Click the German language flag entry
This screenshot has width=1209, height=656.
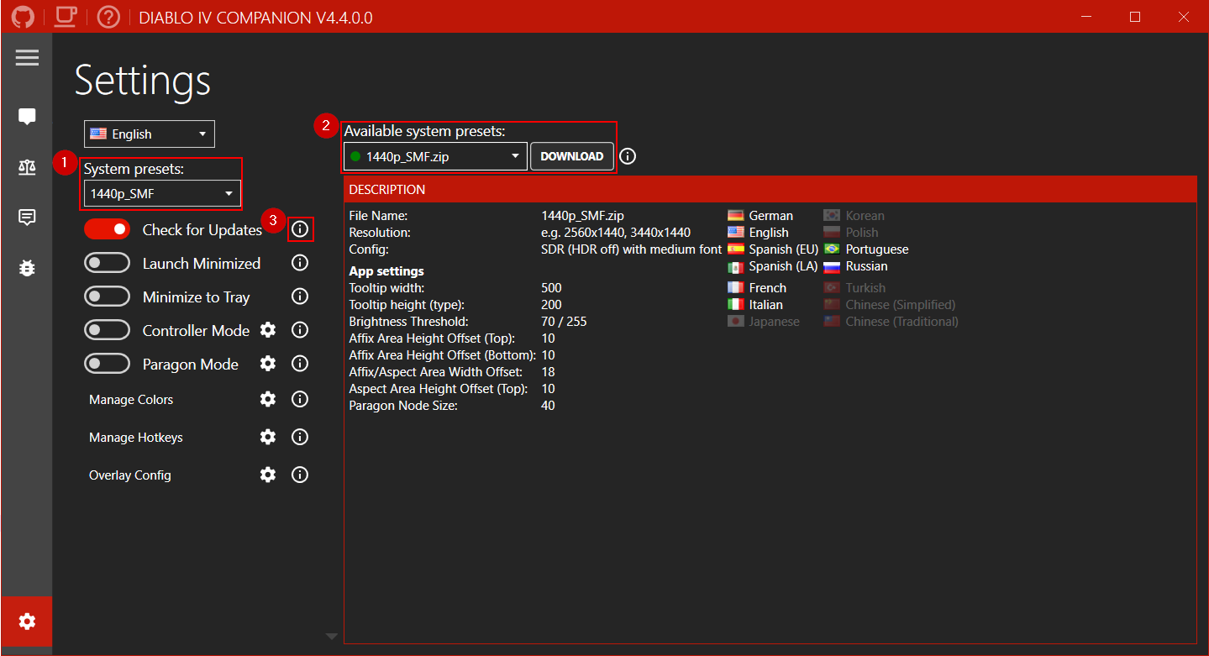(x=760, y=216)
